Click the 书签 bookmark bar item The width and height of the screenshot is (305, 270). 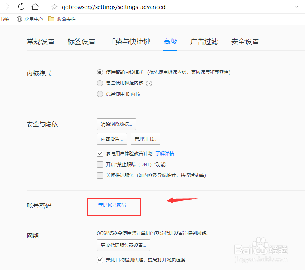coord(5,19)
